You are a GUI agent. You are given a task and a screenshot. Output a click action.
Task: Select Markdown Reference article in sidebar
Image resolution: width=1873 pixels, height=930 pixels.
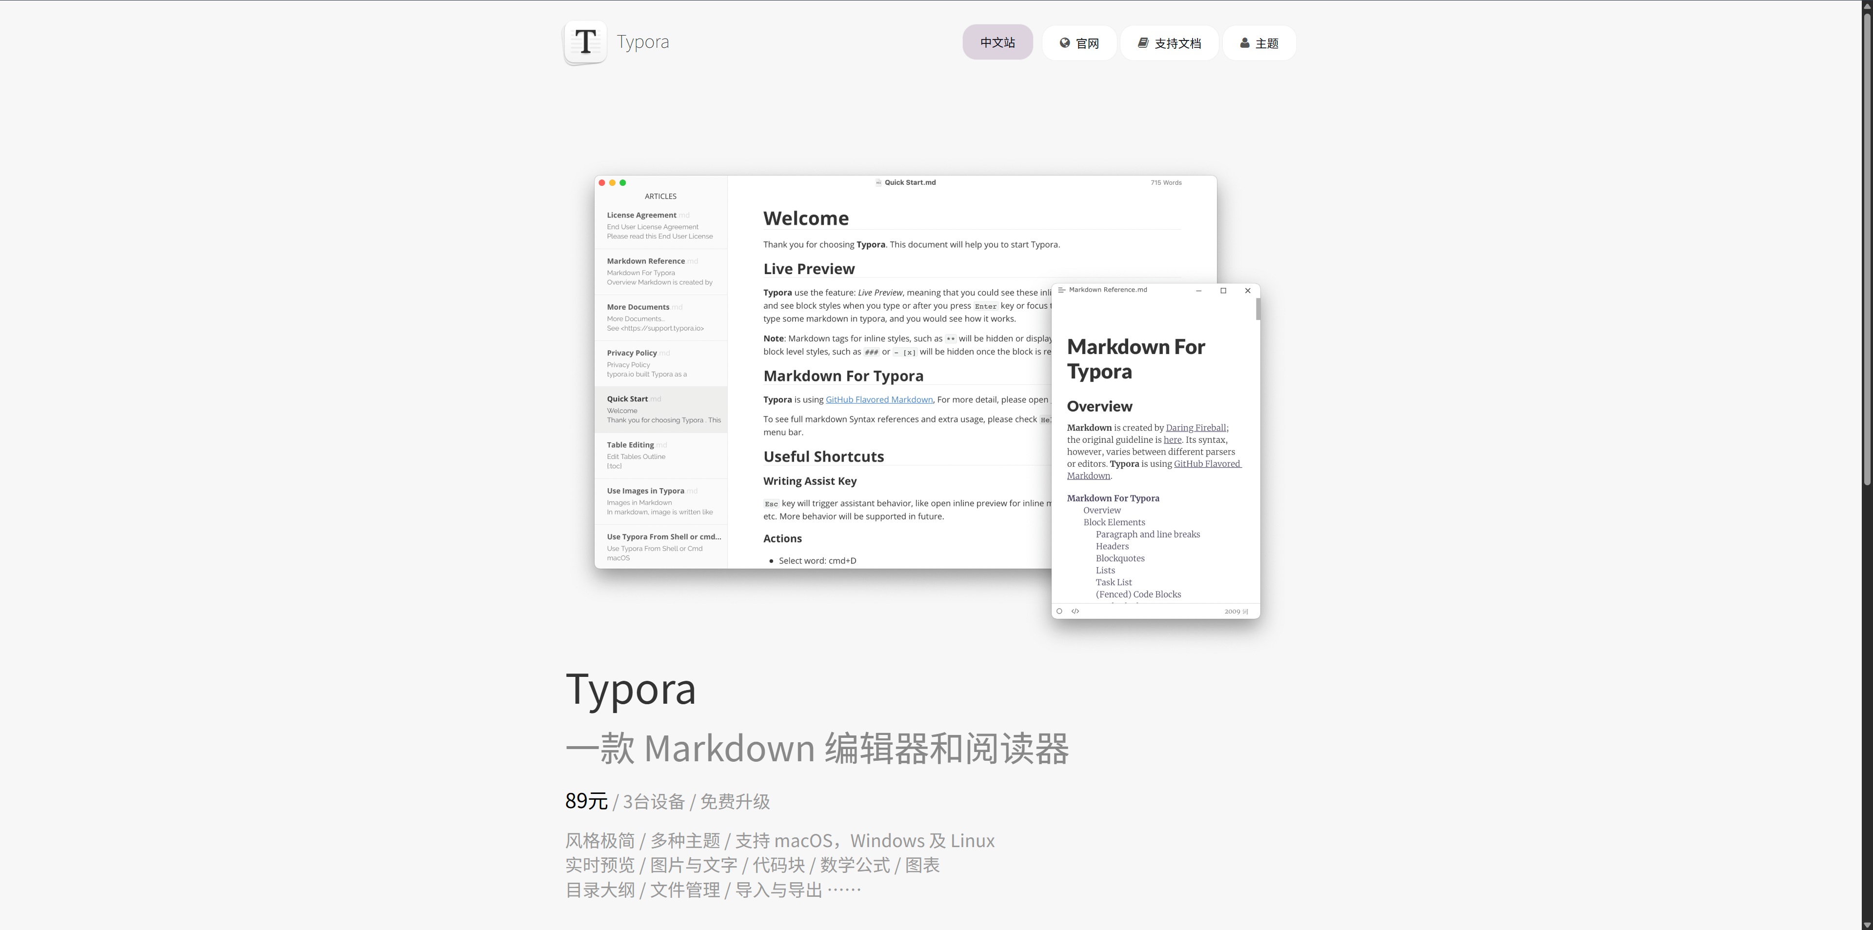(x=646, y=262)
